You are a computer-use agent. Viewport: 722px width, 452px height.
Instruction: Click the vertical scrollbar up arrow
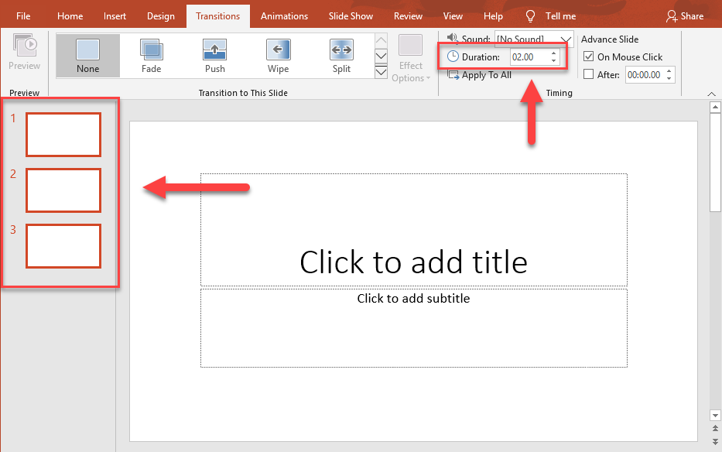715,108
